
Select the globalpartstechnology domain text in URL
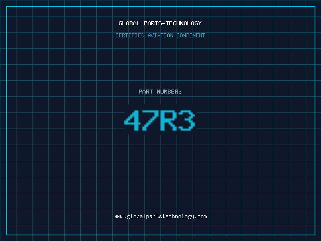coord(160,216)
